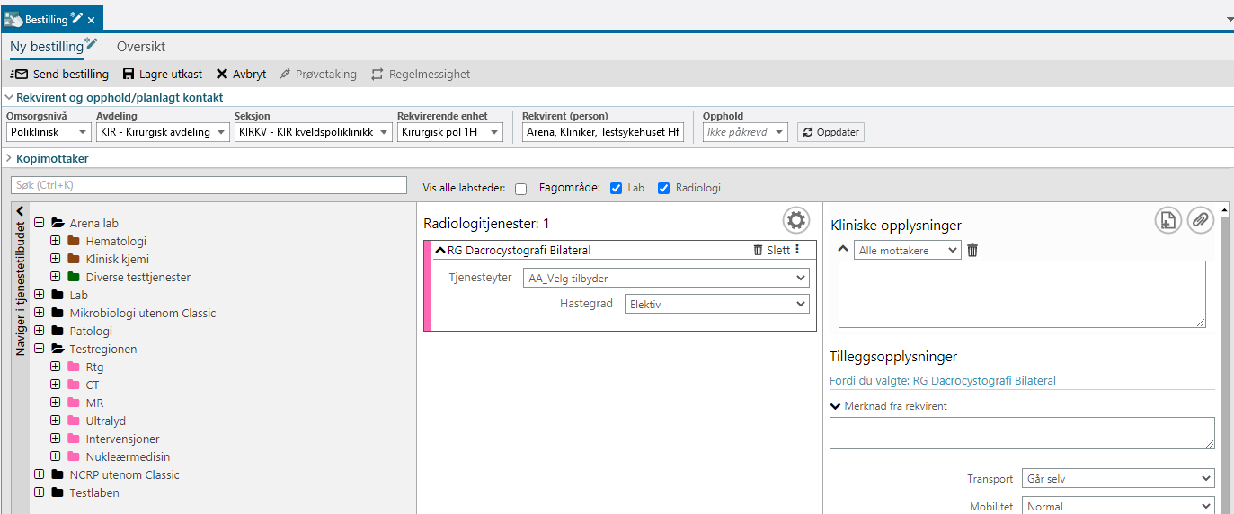Collapse the Naviger i tjenestetilbudet sidebar
1234x514 pixels.
click(x=20, y=210)
